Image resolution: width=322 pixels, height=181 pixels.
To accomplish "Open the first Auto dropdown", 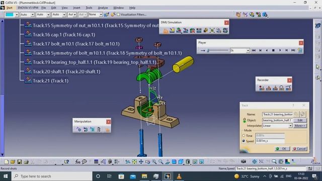I will tap(32, 15).
